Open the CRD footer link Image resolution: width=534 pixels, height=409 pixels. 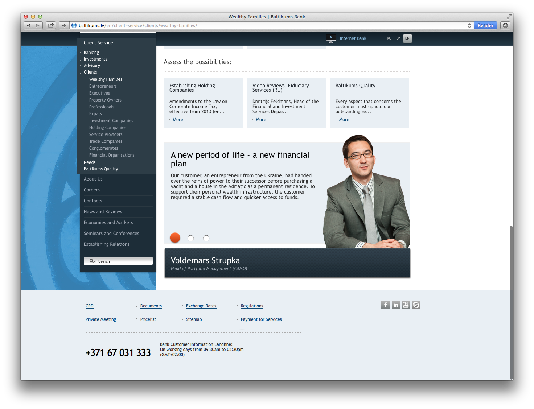[90, 306]
